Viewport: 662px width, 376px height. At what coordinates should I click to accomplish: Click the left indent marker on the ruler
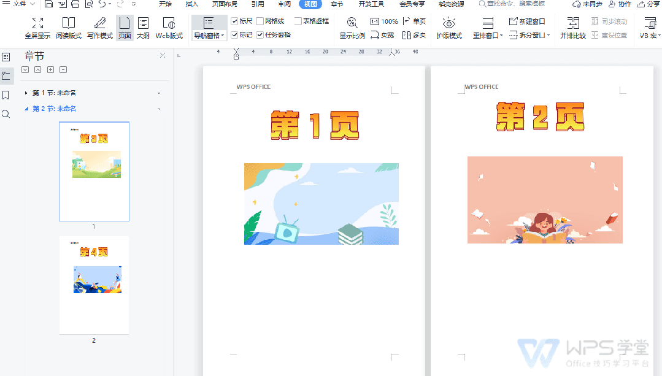pos(236,56)
